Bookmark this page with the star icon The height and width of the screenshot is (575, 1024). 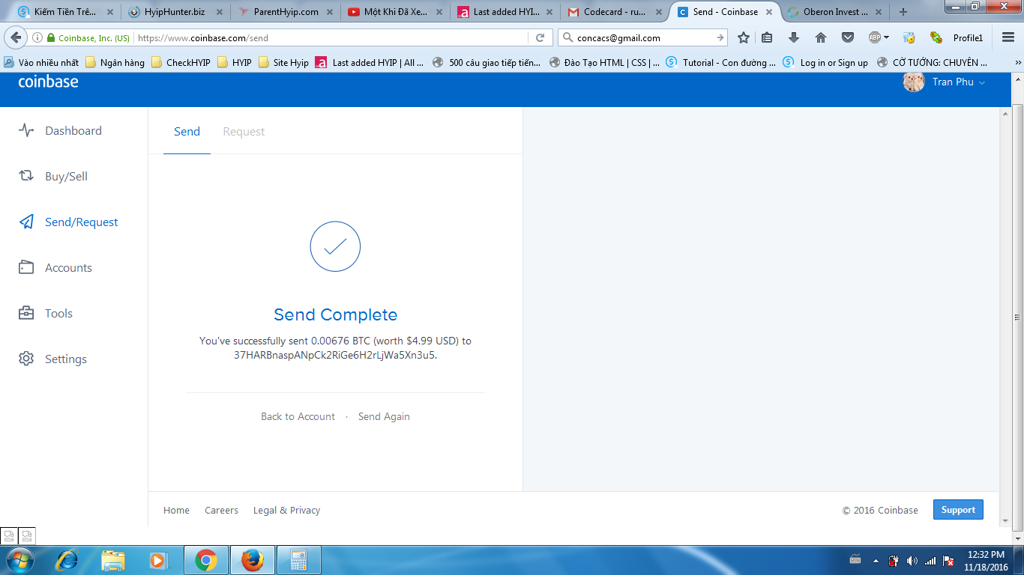[x=744, y=37]
